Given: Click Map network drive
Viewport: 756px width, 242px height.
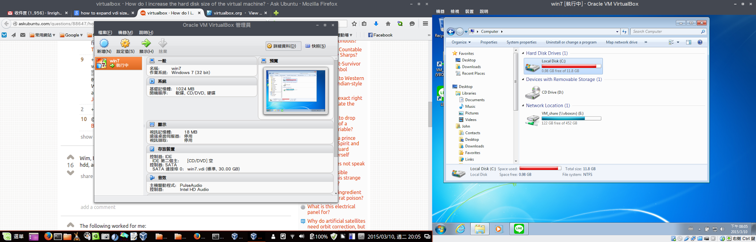Looking at the screenshot, I should [622, 42].
